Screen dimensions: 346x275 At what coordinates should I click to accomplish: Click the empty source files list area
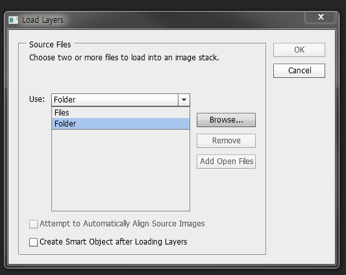point(121,170)
